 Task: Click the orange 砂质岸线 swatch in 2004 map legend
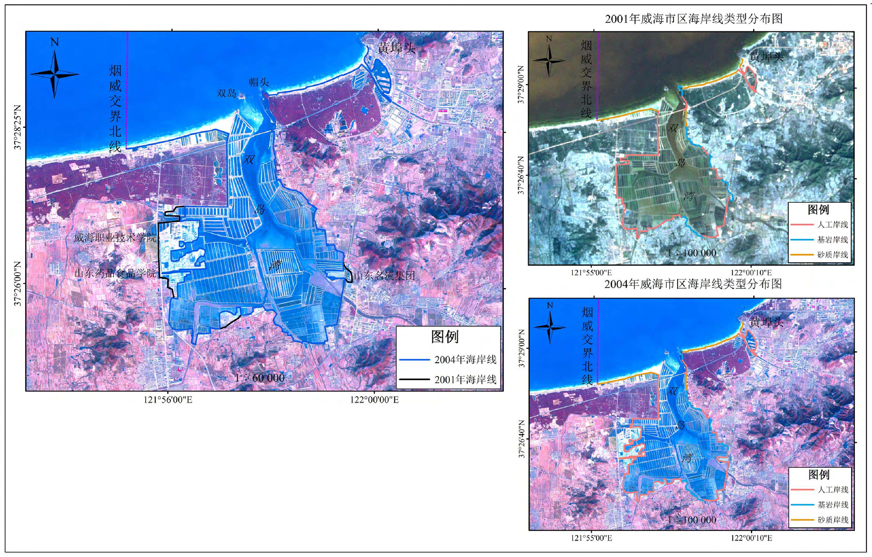(x=803, y=520)
